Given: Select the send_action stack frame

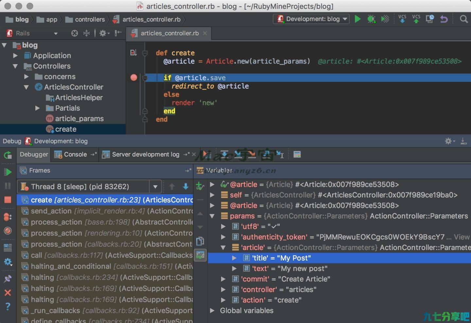Looking at the screenshot, I should click(x=105, y=211).
